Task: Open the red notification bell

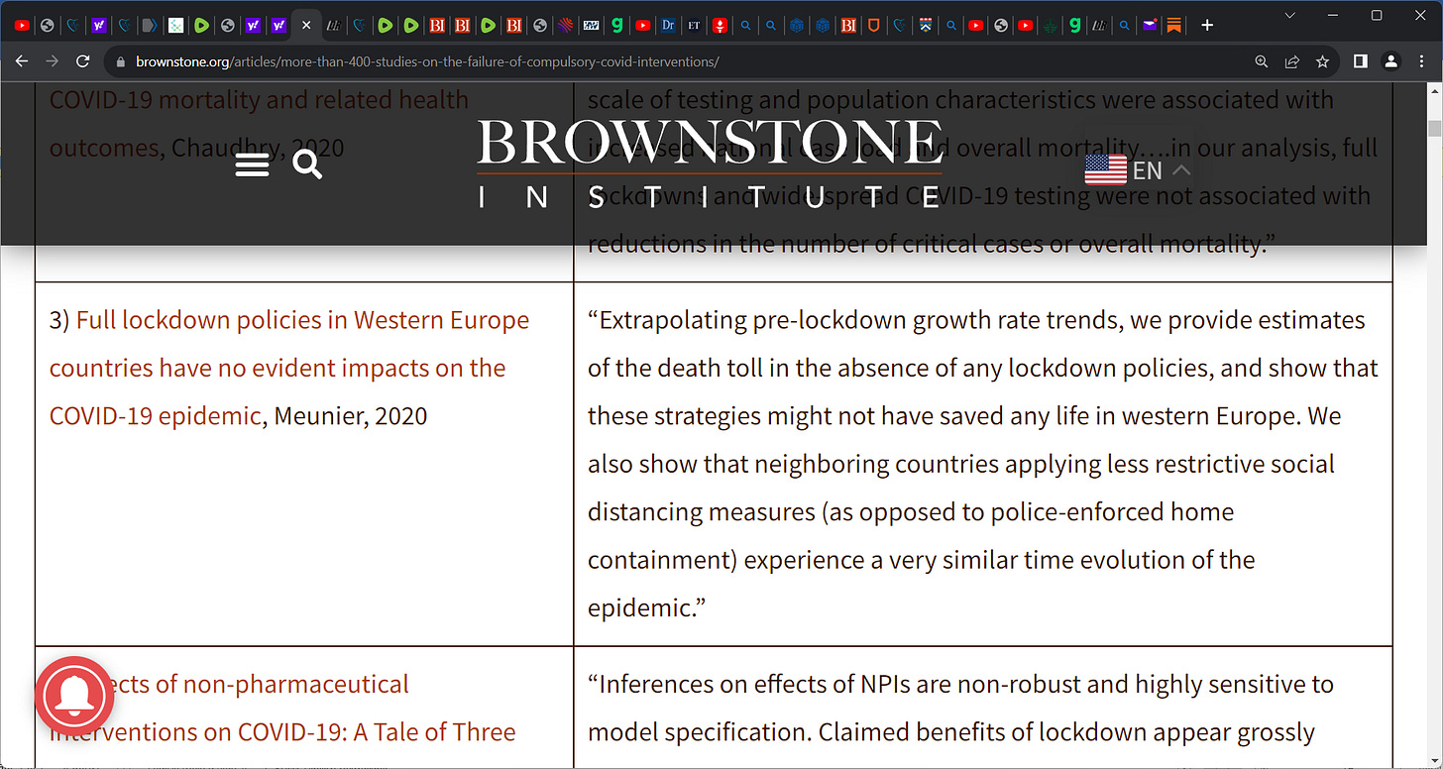Action: (x=74, y=697)
